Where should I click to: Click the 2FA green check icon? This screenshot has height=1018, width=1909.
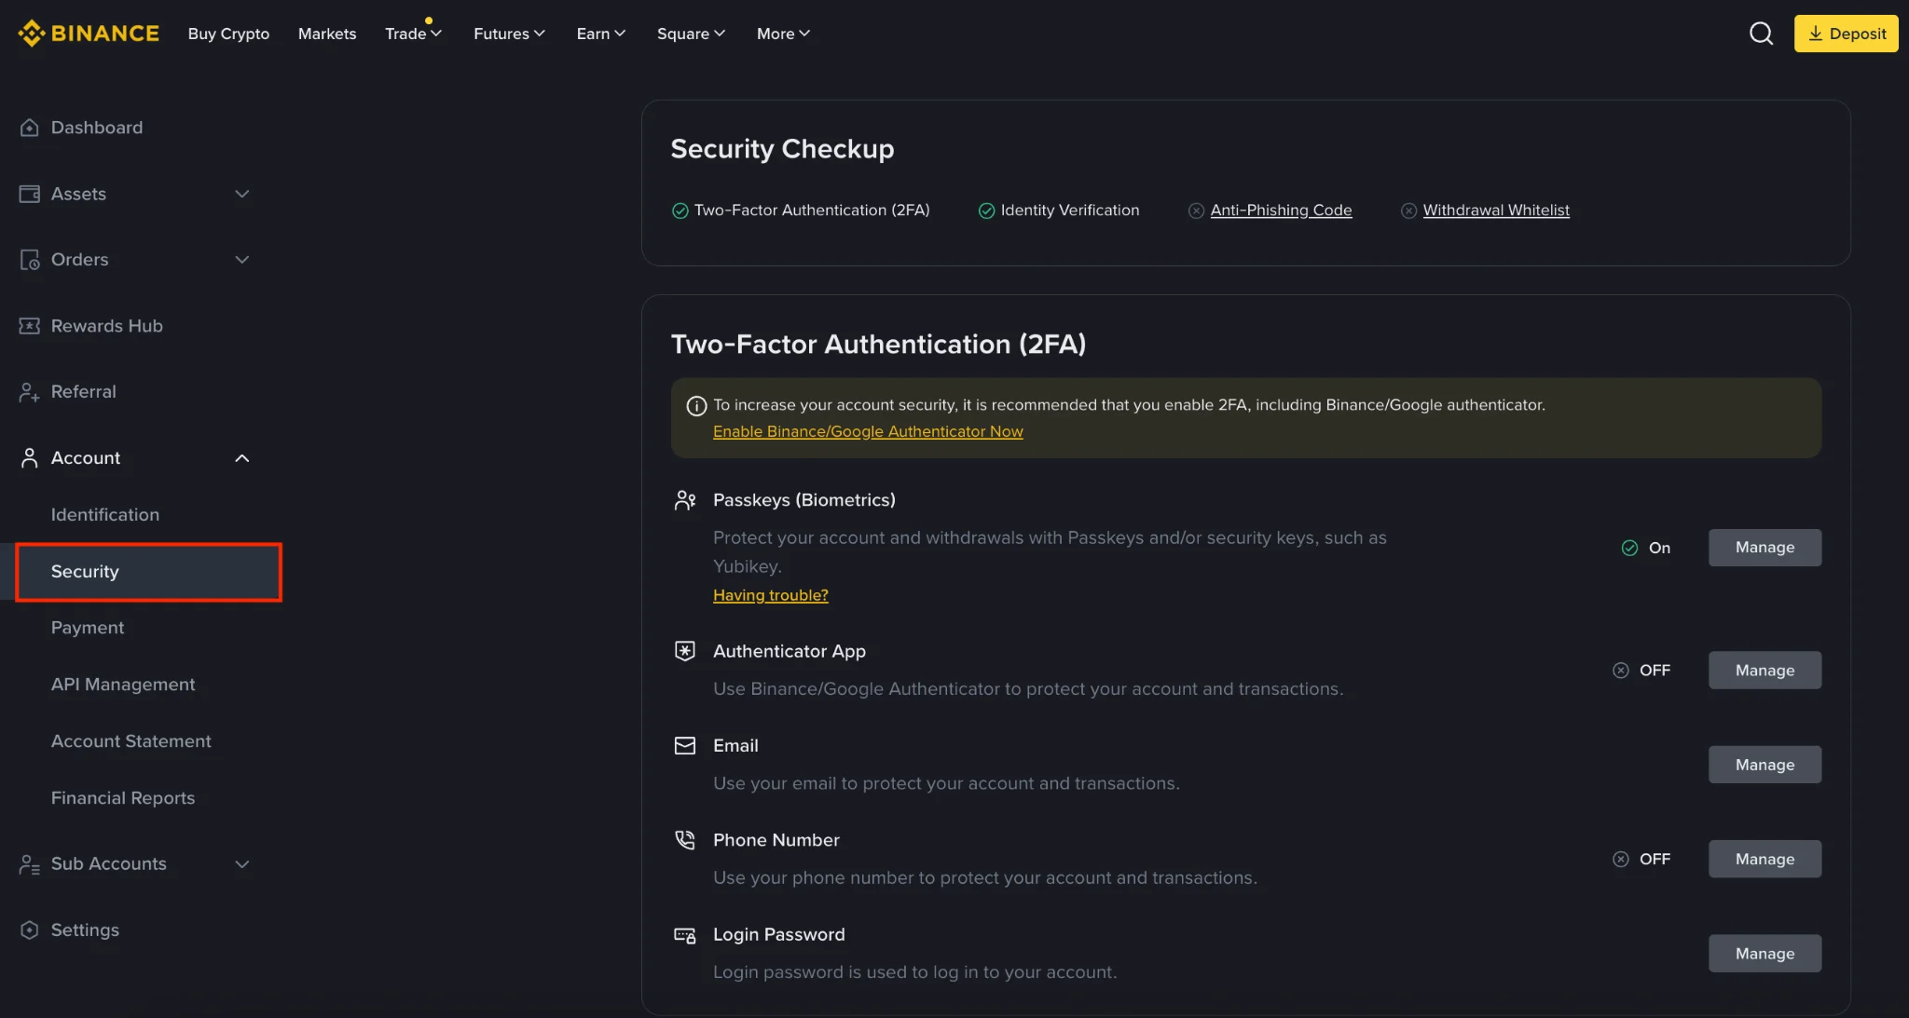click(x=680, y=210)
